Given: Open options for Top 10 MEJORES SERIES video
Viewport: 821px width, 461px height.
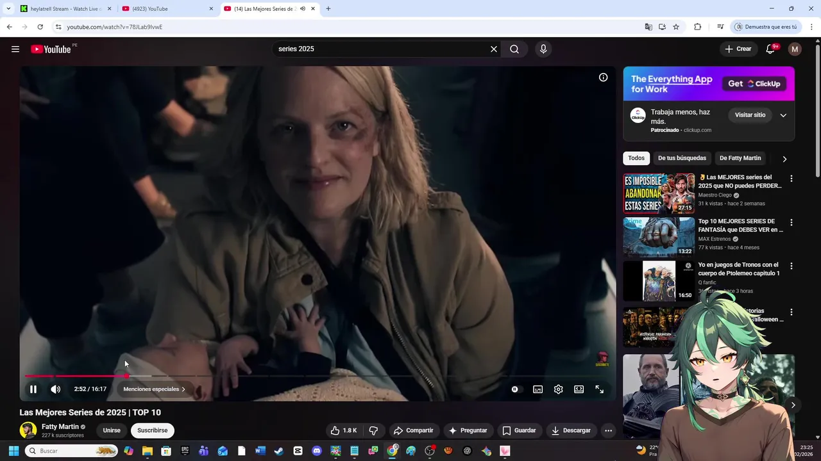Looking at the screenshot, I should 791,222.
